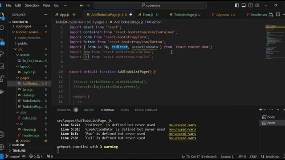The image size is (285, 160).
Task: Open the new terminal launch profile dropdown
Action: pyautogui.click(x=265, y=110)
